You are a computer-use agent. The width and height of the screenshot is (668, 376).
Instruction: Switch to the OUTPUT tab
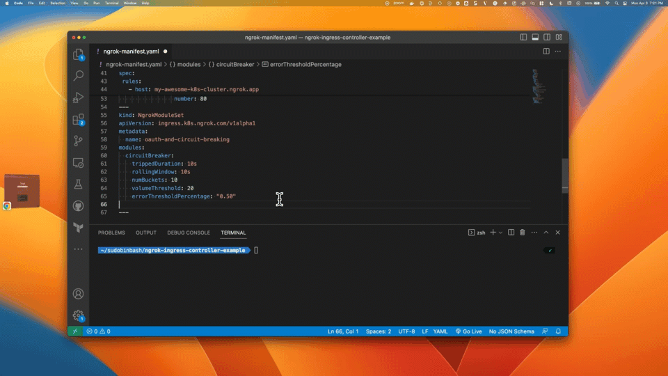146,233
